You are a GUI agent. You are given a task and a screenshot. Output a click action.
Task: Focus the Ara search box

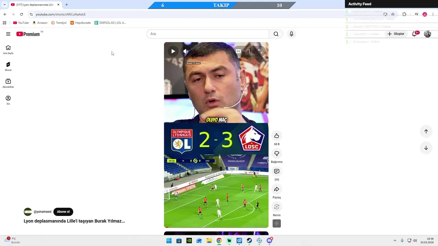click(208, 34)
